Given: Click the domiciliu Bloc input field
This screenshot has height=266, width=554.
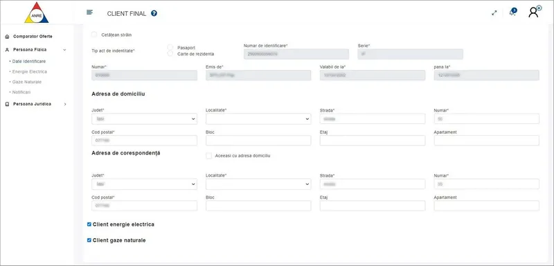Looking at the screenshot, I should point(258,141).
